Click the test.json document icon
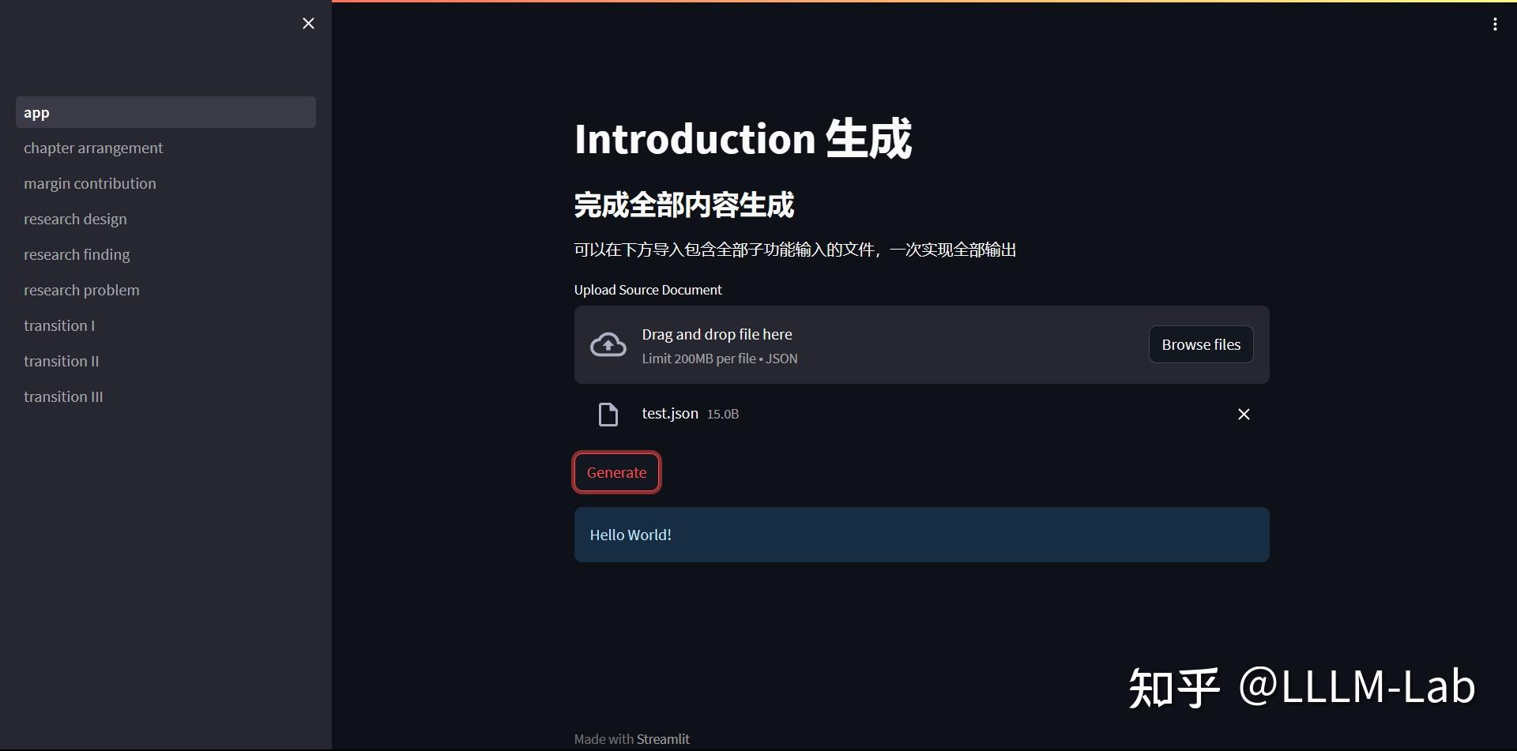1517x751 pixels. [608, 414]
